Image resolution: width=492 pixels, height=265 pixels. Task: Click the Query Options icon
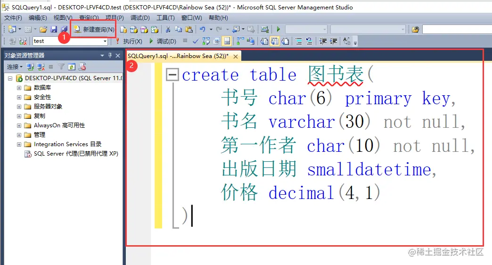click(216, 41)
